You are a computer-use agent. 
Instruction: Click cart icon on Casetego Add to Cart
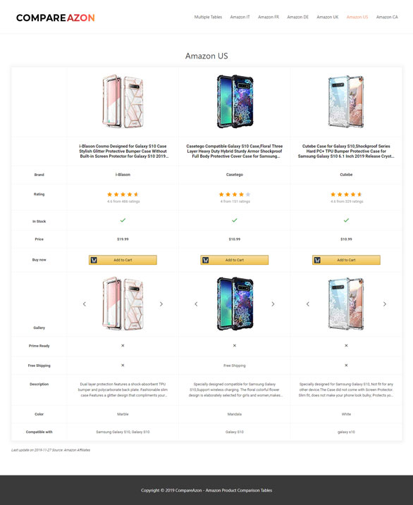click(206, 260)
